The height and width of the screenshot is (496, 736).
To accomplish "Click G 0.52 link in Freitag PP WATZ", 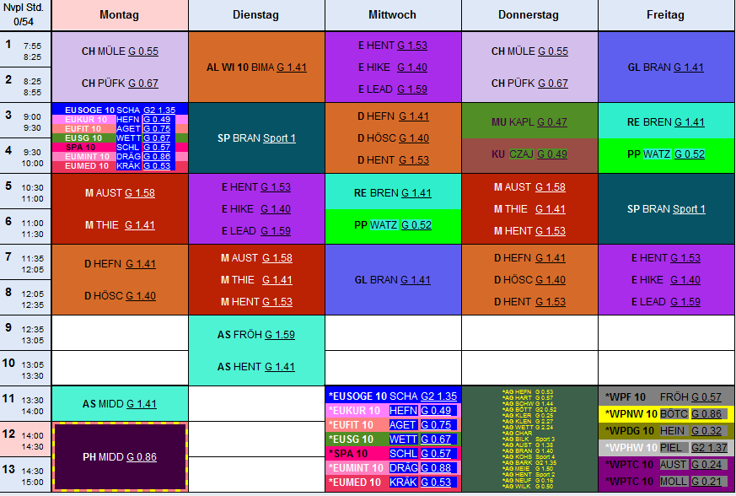I will (688, 154).
